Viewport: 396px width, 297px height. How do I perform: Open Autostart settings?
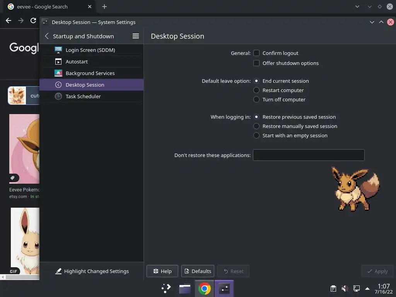point(92,61)
